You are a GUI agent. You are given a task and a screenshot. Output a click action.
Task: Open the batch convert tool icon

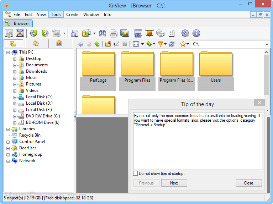[125, 33]
